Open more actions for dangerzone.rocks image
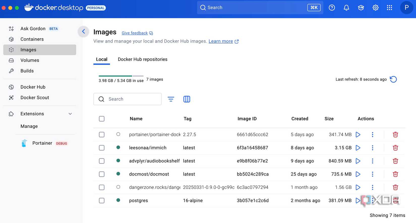 pos(372,187)
